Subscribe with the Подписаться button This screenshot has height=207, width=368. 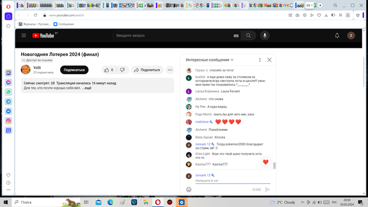pos(74,70)
